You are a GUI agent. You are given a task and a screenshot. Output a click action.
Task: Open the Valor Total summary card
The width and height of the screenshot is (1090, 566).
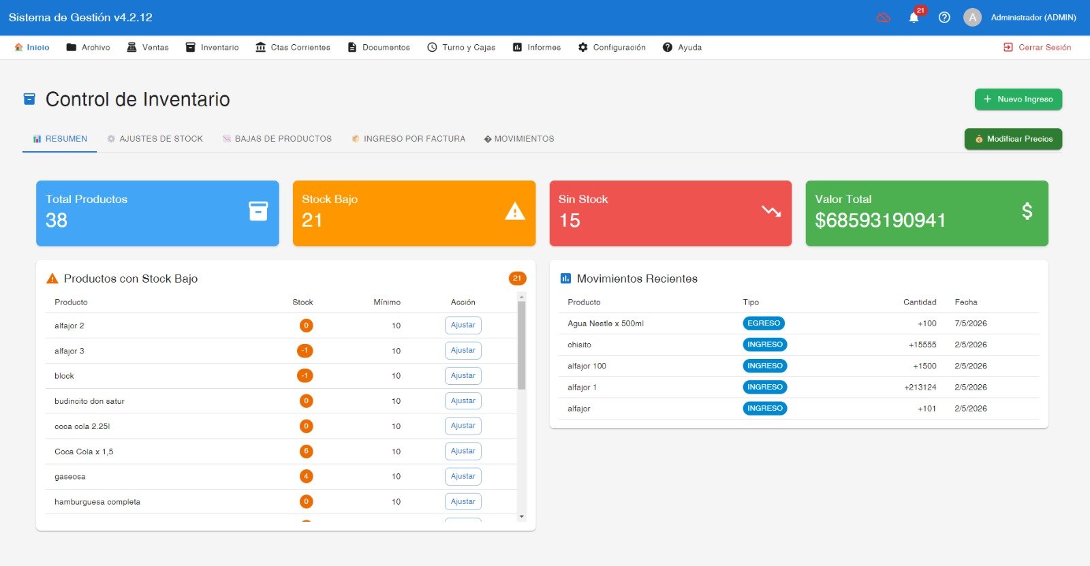coord(926,213)
